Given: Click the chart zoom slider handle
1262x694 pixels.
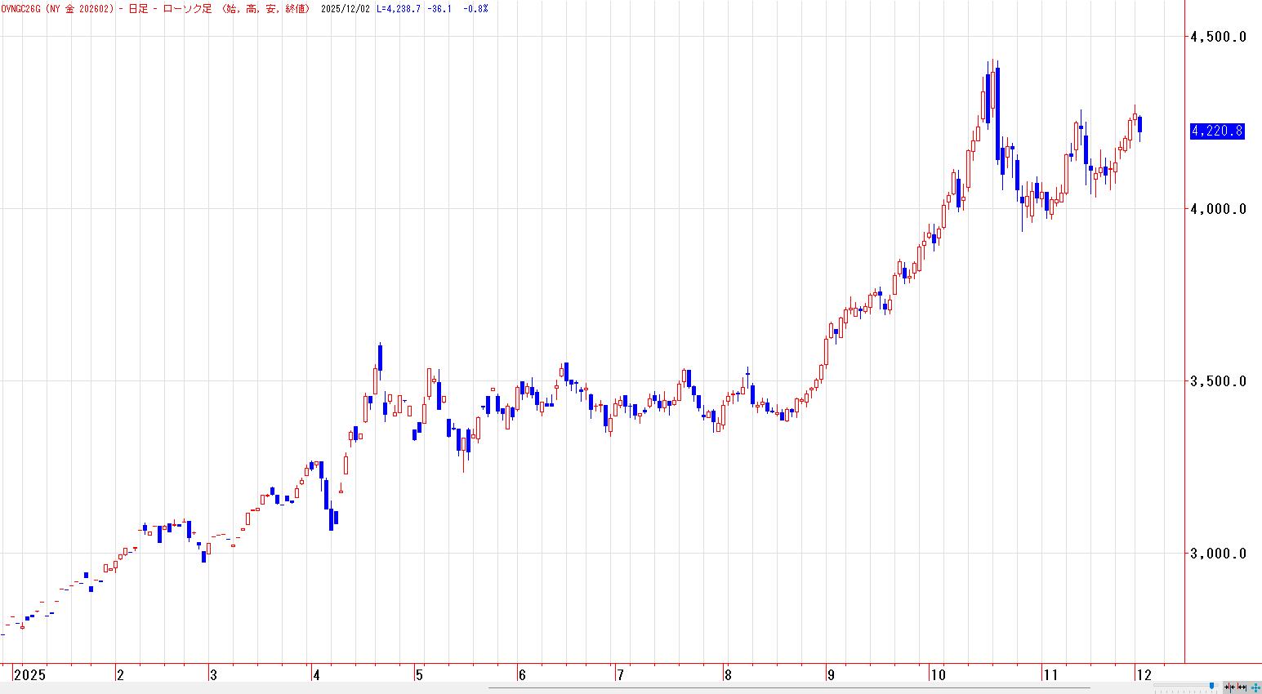Looking at the screenshot, I should point(1211,687).
